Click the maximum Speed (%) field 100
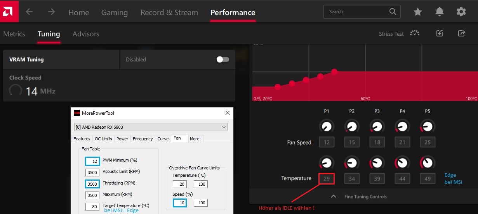478x214 pixels. pyautogui.click(x=201, y=202)
